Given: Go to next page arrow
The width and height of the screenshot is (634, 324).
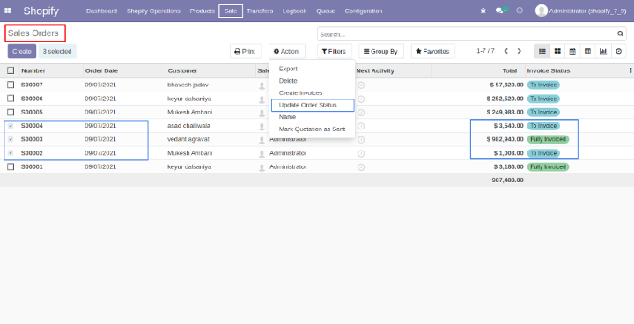Looking at the screenshot, I should 520,51.
